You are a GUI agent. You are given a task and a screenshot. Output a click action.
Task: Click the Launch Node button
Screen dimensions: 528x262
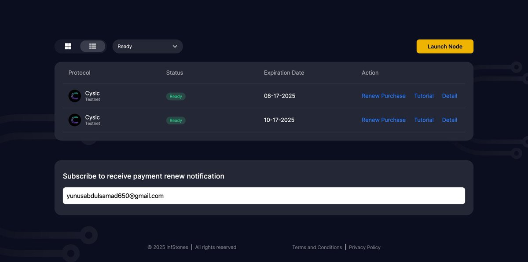(445, 47)
